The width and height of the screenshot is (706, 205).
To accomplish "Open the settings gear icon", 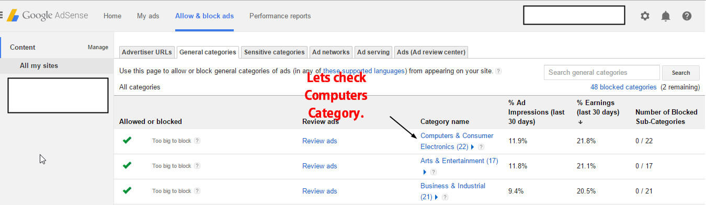I will pos(645,16).
